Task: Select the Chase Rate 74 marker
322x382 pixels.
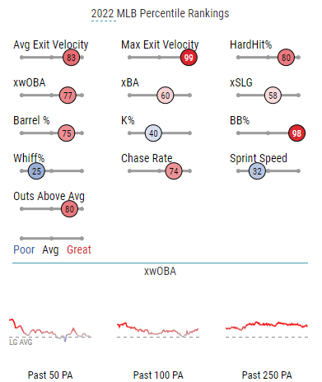Action: tap(174, 171)
